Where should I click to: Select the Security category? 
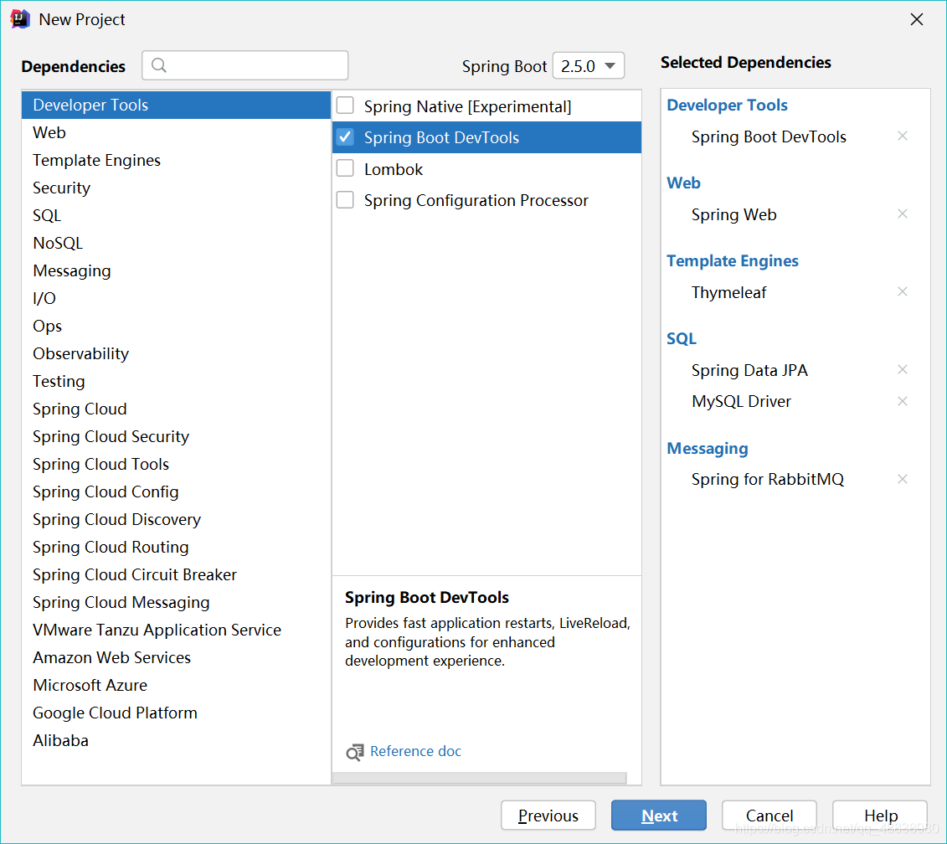[177, 188]
